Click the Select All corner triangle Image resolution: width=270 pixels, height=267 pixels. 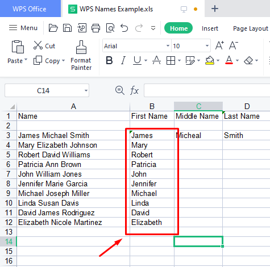tap(13, 107)
